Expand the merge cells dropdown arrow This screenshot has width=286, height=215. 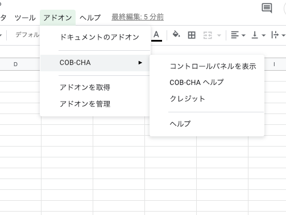(x=219, y=35)
